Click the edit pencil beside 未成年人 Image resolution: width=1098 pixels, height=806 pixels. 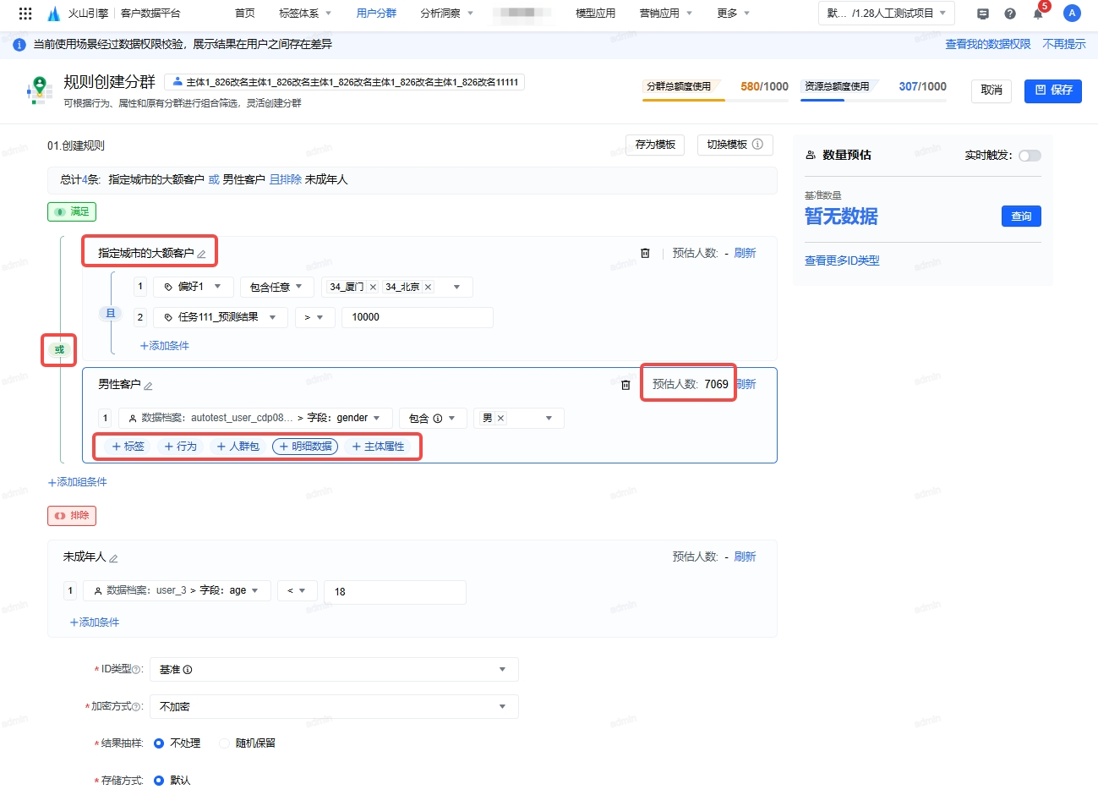click(113, 558)
